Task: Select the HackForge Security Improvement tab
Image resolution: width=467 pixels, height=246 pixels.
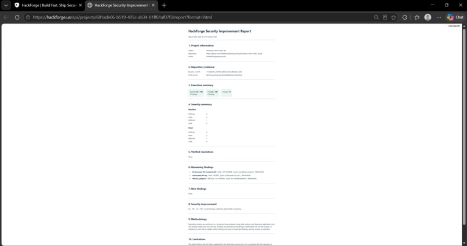Action: (x=121, y=5)
